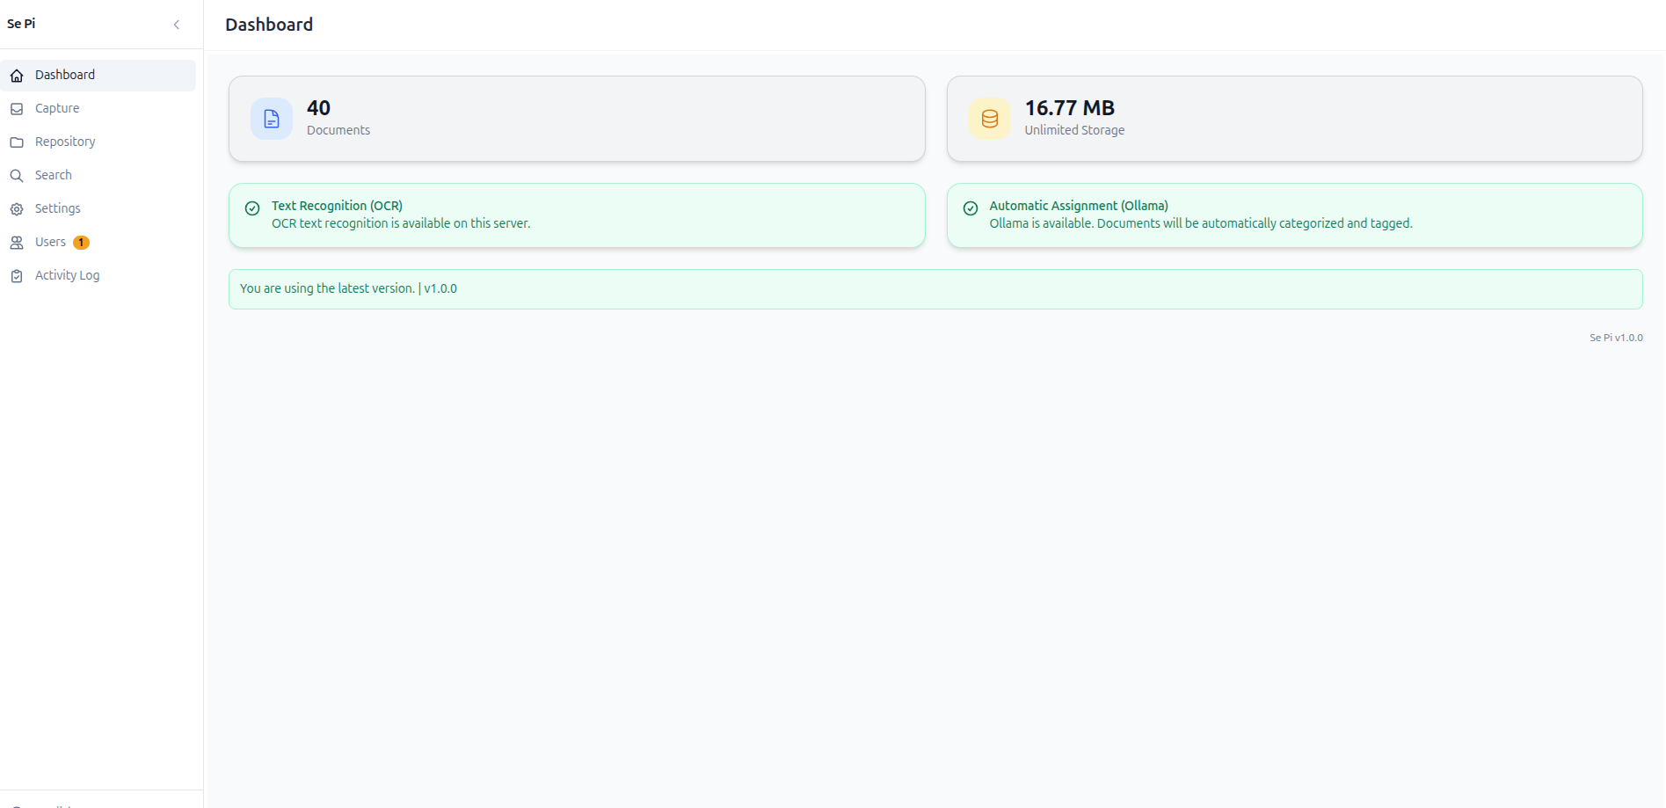Click the Text Recognition (OCR) heading
The height and width of the screenshot is (808, 1666).
point(337,206)
